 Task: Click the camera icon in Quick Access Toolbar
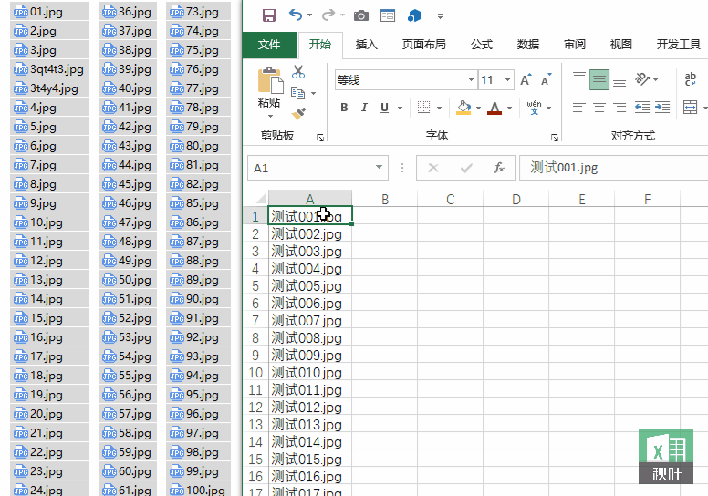click(360, 16)
